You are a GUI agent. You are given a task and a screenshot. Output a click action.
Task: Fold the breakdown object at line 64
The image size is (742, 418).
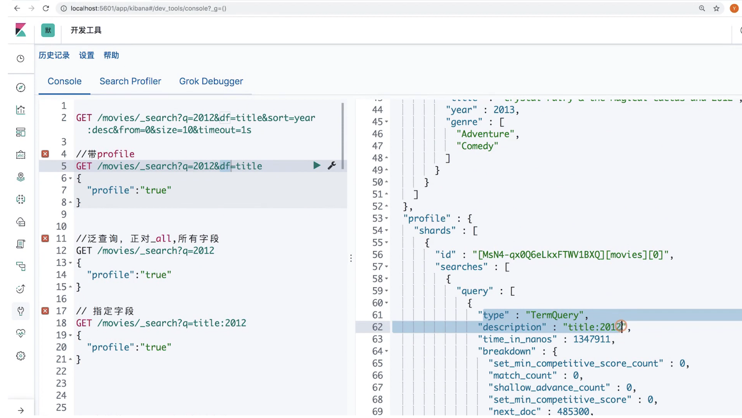pyautogui.click(x=387, y=351)
